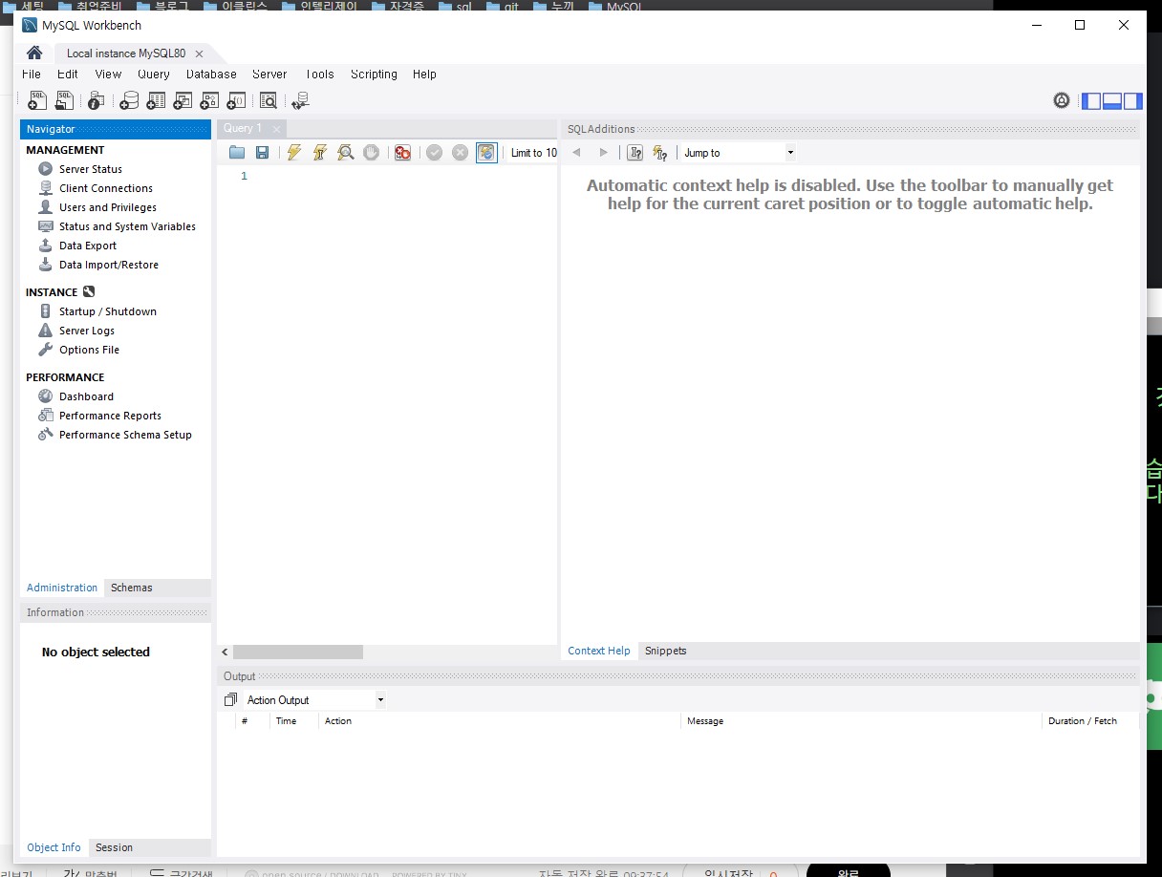This screenshot has width=1162, height=877.
Task: Switch to the Snippets tab
Action: tap(665, 651)
